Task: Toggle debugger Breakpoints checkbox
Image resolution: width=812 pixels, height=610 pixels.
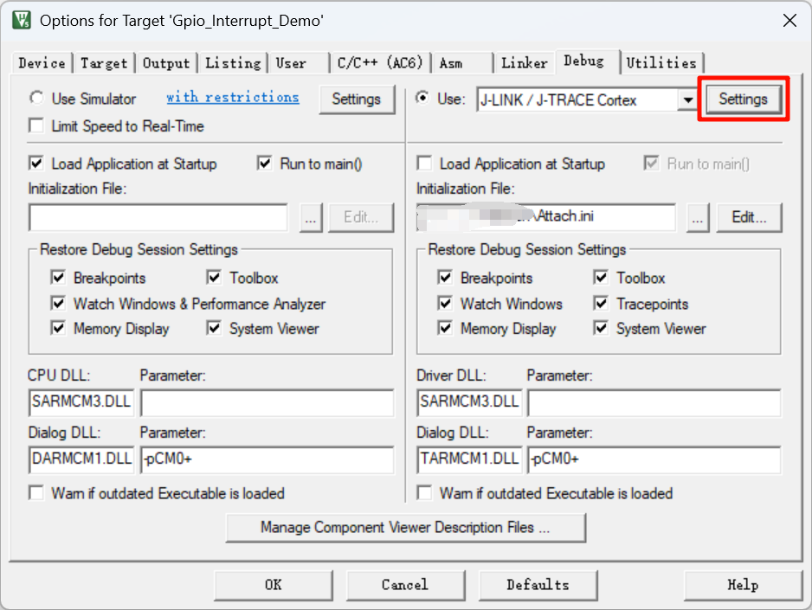Action: (x=445, y=278)
